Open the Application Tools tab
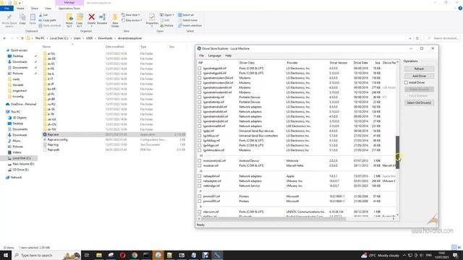This screenshot has height=260, width=463. [x=69, y=8]
